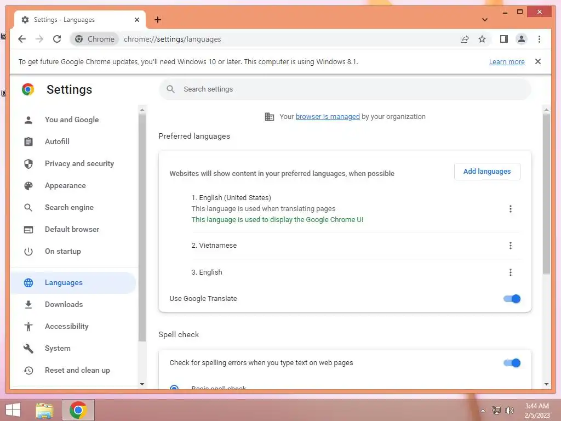Disable the check for spelling errors toggle
This screenshot has width=561, height=421.
tap(512, 363)
